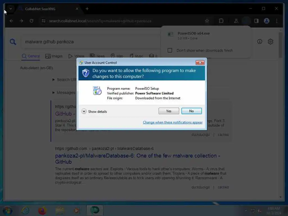Open cached link for MalwareDatabase-6 result
This screenshot has width=288, height=216.
pos(223,187)
